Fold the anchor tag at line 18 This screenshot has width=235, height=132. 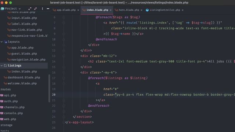(x=64, y=84)
